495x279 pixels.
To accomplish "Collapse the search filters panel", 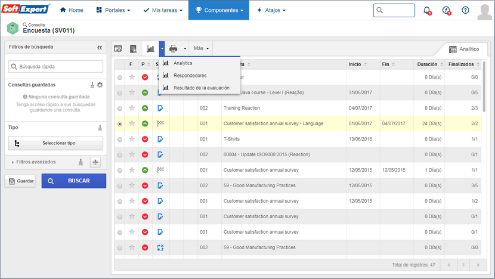I will pos(100,47).
